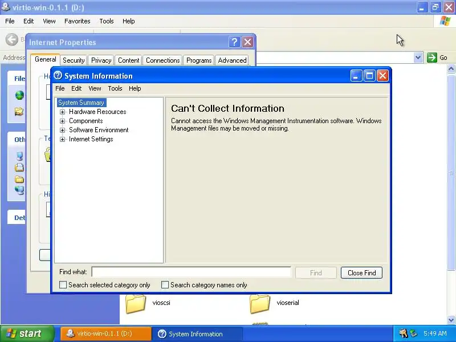Switch to Advanced tab in Internet Properties
Viewport: 456px width, 342px height.
point(232,60)
